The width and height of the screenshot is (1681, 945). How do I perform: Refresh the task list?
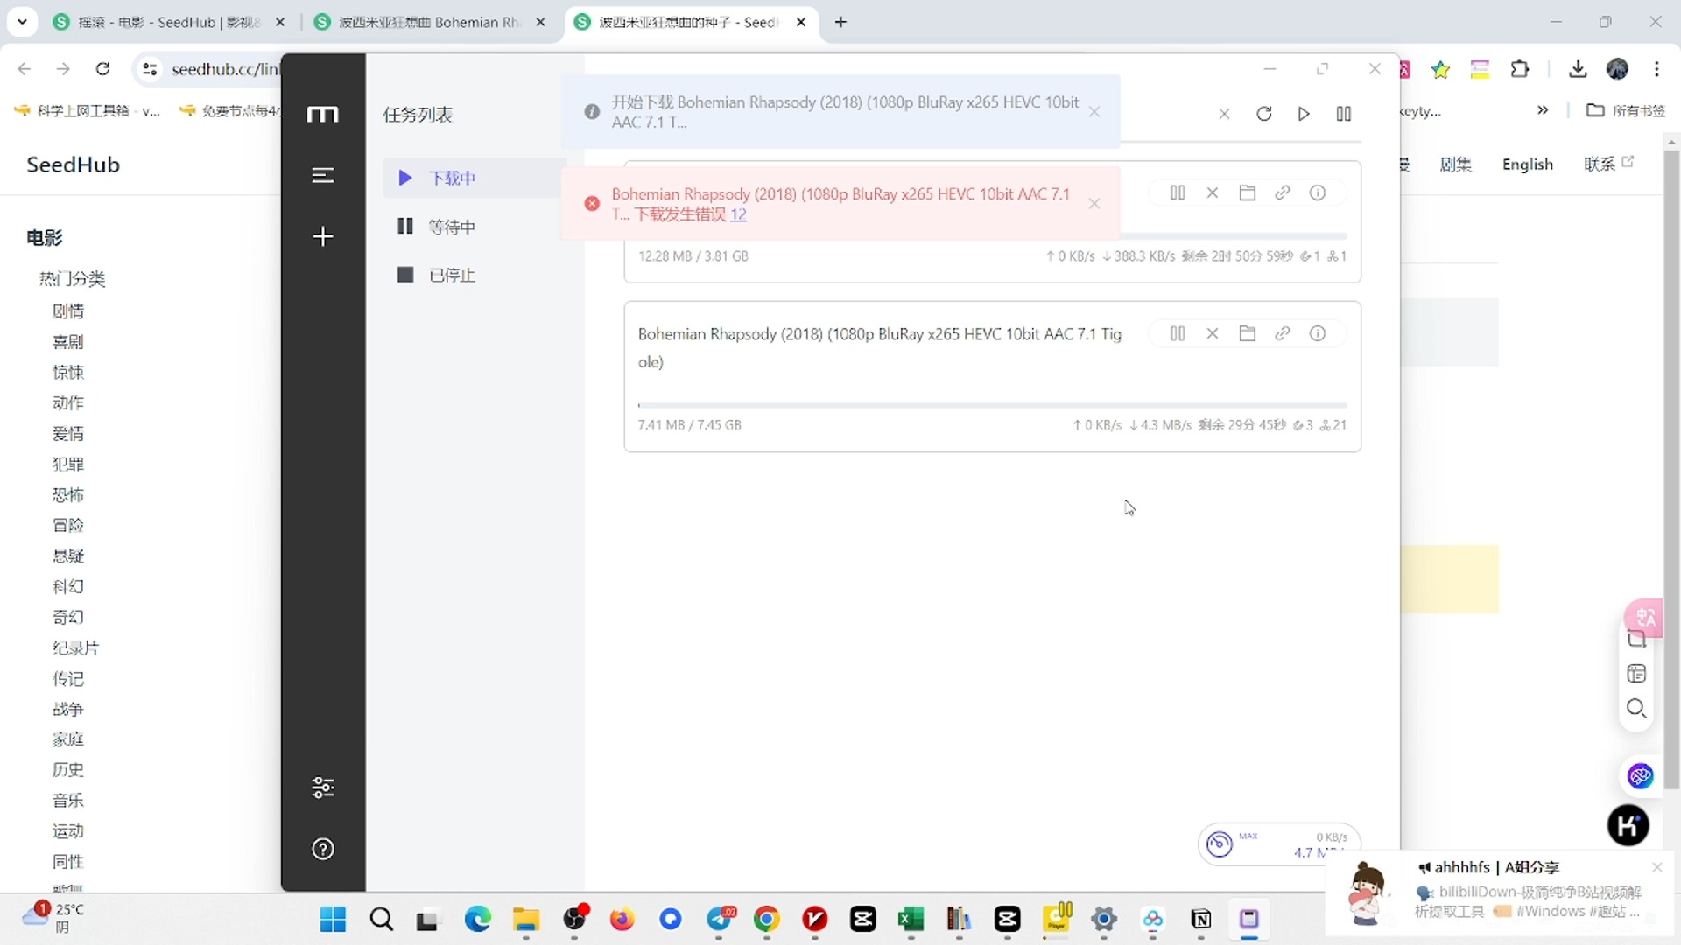point(1264,114)
